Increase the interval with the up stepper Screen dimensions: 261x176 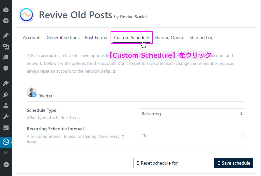pyautogui.click(x=242, y=132)
